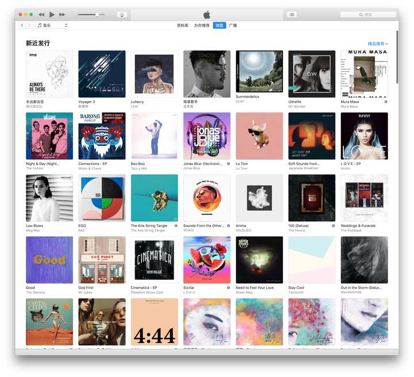Switch to the 为你推荐 tab
414x377 pixels.
pos(202,26)
